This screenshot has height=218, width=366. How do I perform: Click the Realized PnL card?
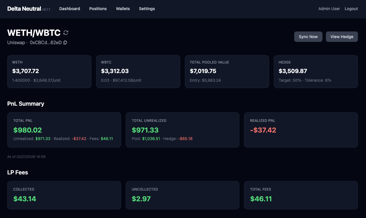301,130
